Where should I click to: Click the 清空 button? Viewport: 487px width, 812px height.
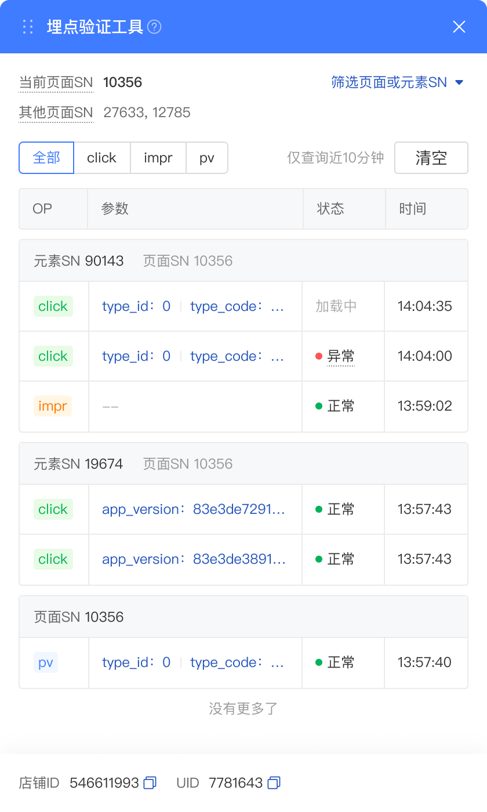click(x=431, y=158)
